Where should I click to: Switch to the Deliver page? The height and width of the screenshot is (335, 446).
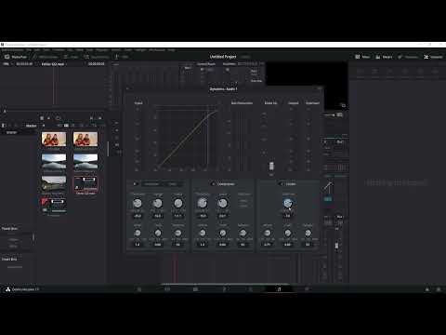(307, 289)
